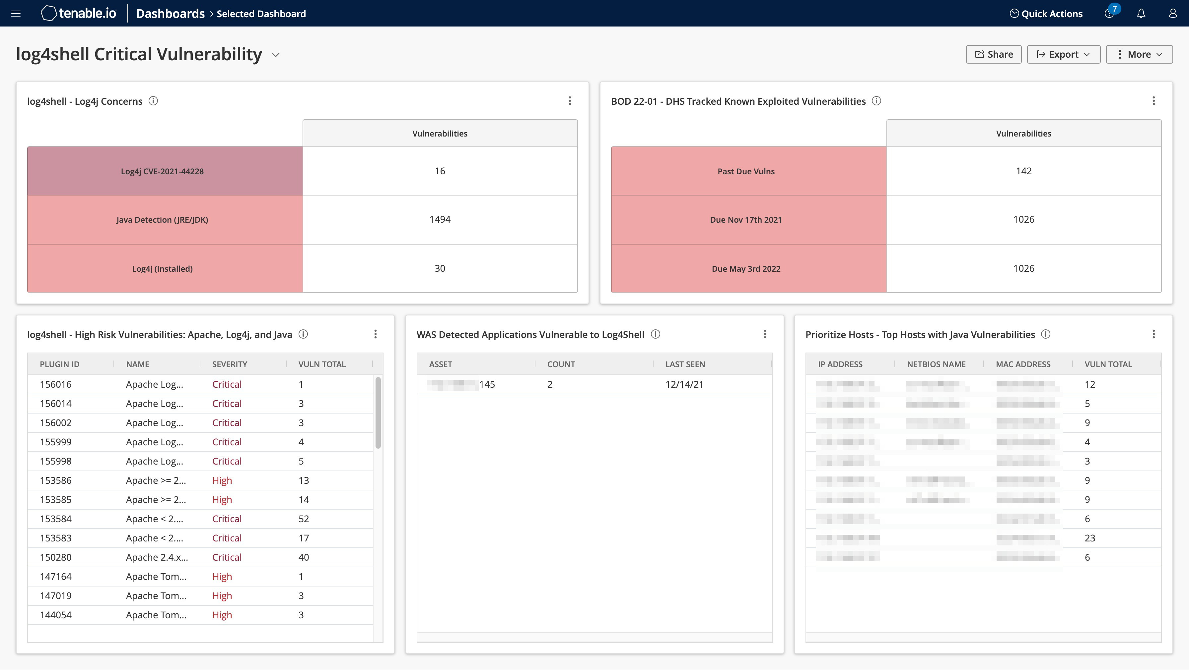This screenshot has height=670, width=1189.
Task: Click vulnerability count 142
Action: tap(1024, 171)
